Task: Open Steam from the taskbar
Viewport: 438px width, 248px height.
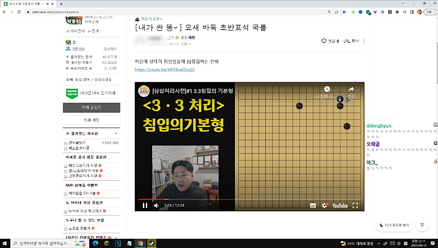Action: [x=152, y=243]
